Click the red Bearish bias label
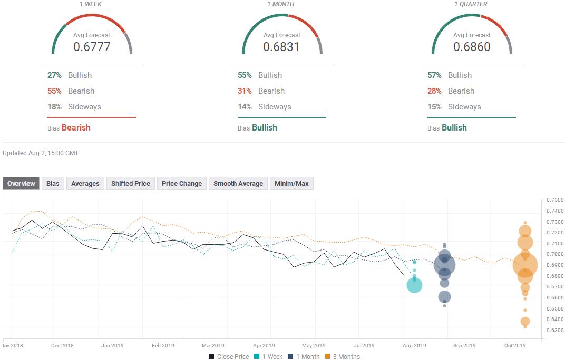 pos(76,127)
